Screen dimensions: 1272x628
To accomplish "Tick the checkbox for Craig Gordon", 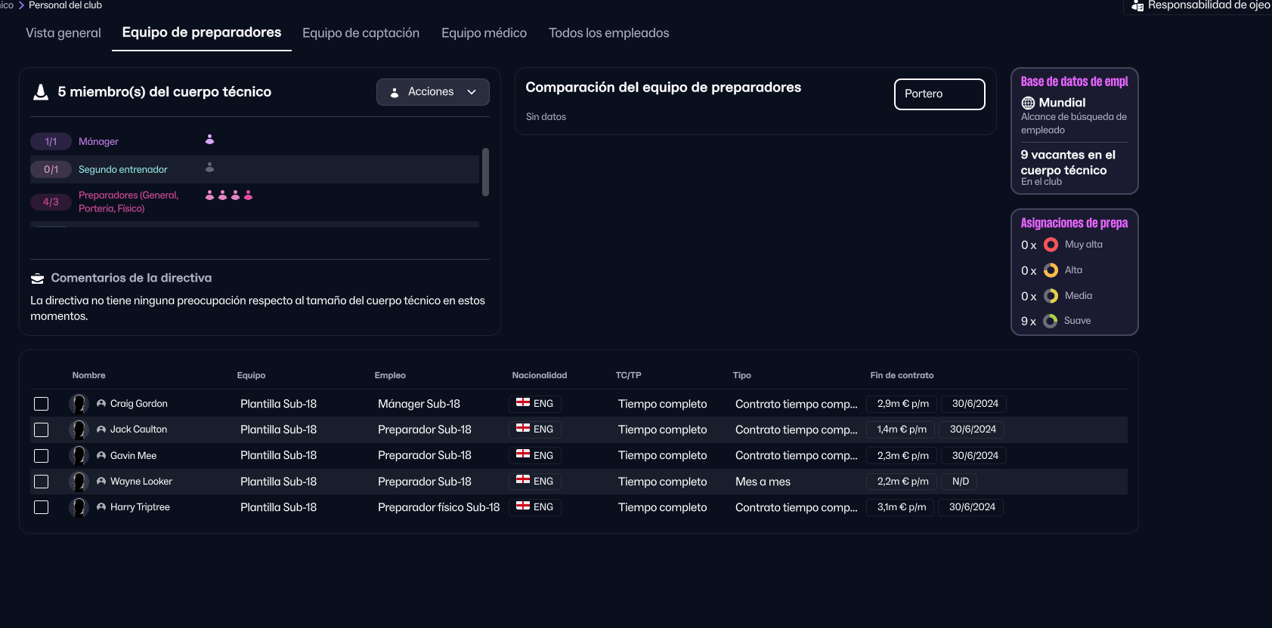I will (42, 404).
